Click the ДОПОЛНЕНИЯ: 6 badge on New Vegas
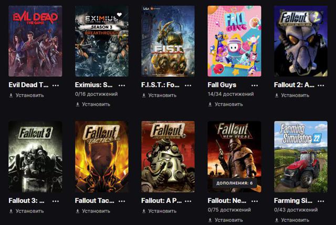 click(x=235, y=183)
